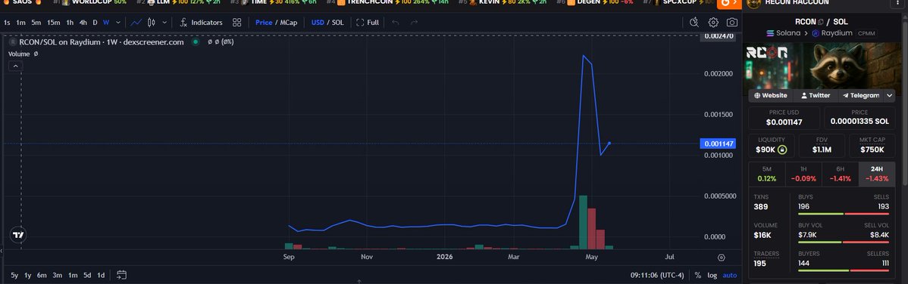Open the Indicators panel
908x284 pixels.
pyautogui.click(x=200, y=23)
